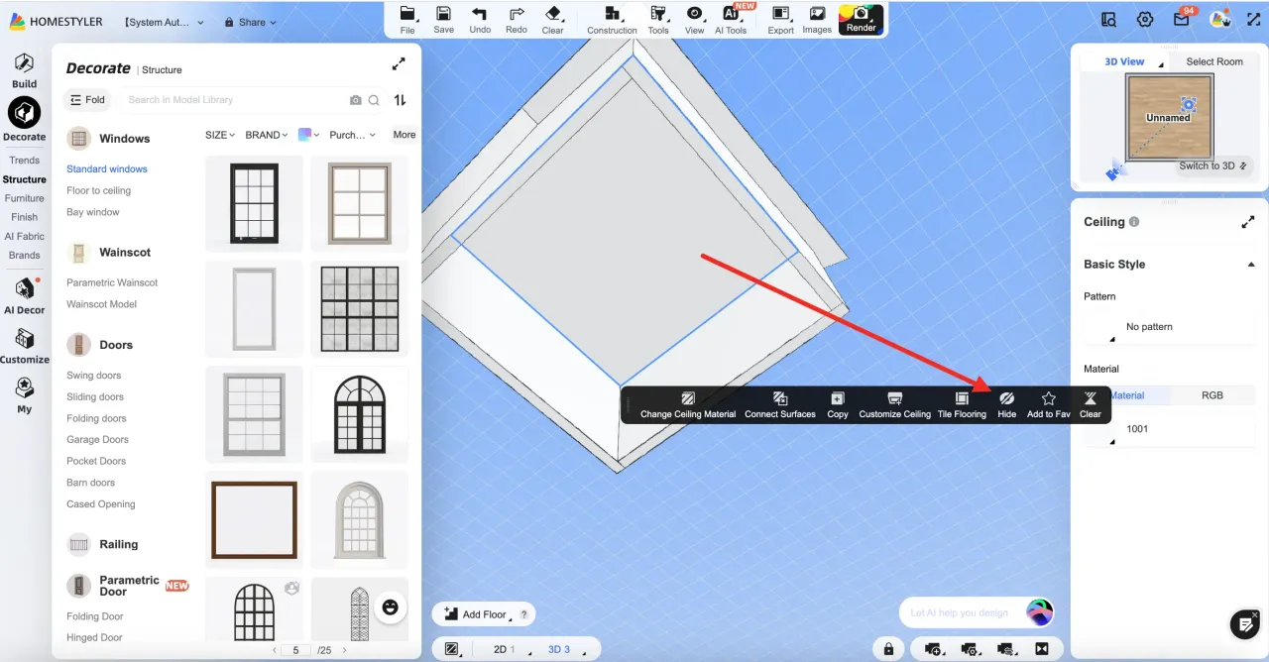Click the Customize Ceiling icon
The height and width of the screenshot is (662, 1269).
(894, 398)
